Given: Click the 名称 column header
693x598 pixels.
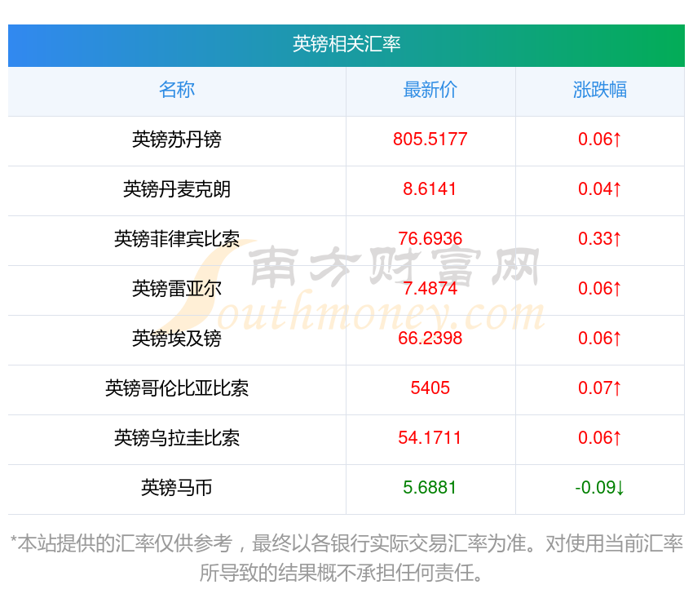Looking at the screenshot, I should (x=177, y=90).
